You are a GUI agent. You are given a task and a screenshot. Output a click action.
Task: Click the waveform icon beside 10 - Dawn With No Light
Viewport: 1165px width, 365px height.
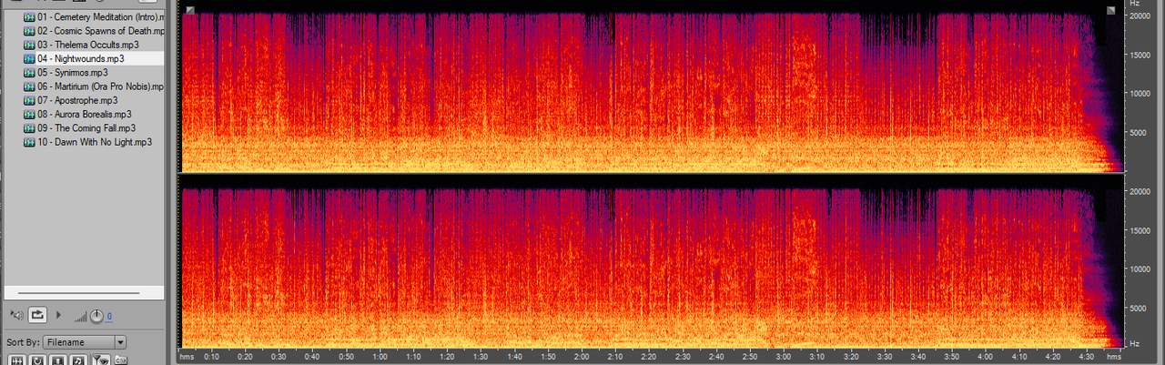tap(29, 142)
